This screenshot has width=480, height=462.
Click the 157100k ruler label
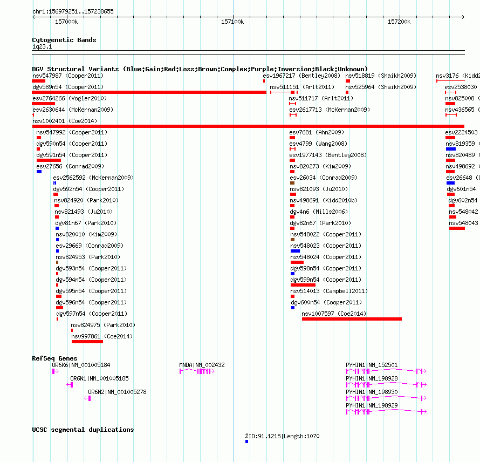[232, 22]
